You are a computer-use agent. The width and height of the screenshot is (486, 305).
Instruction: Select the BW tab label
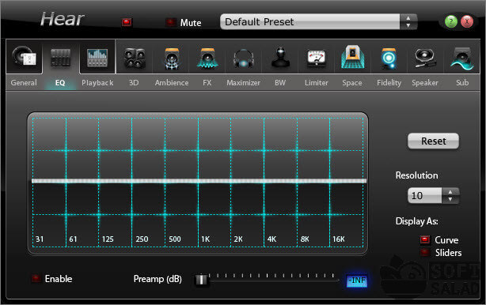[x=280, y=83]
